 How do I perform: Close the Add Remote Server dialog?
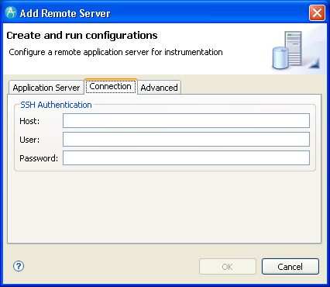click(x=317, y=12)
